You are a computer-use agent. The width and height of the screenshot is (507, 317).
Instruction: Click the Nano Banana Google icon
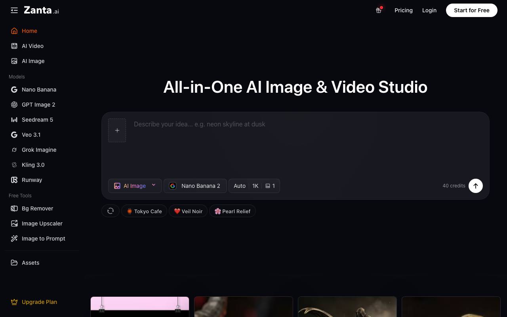point(14,90)
